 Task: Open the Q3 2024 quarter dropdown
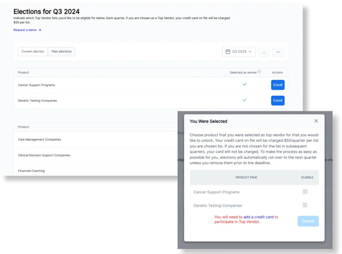tap(239, 52)
